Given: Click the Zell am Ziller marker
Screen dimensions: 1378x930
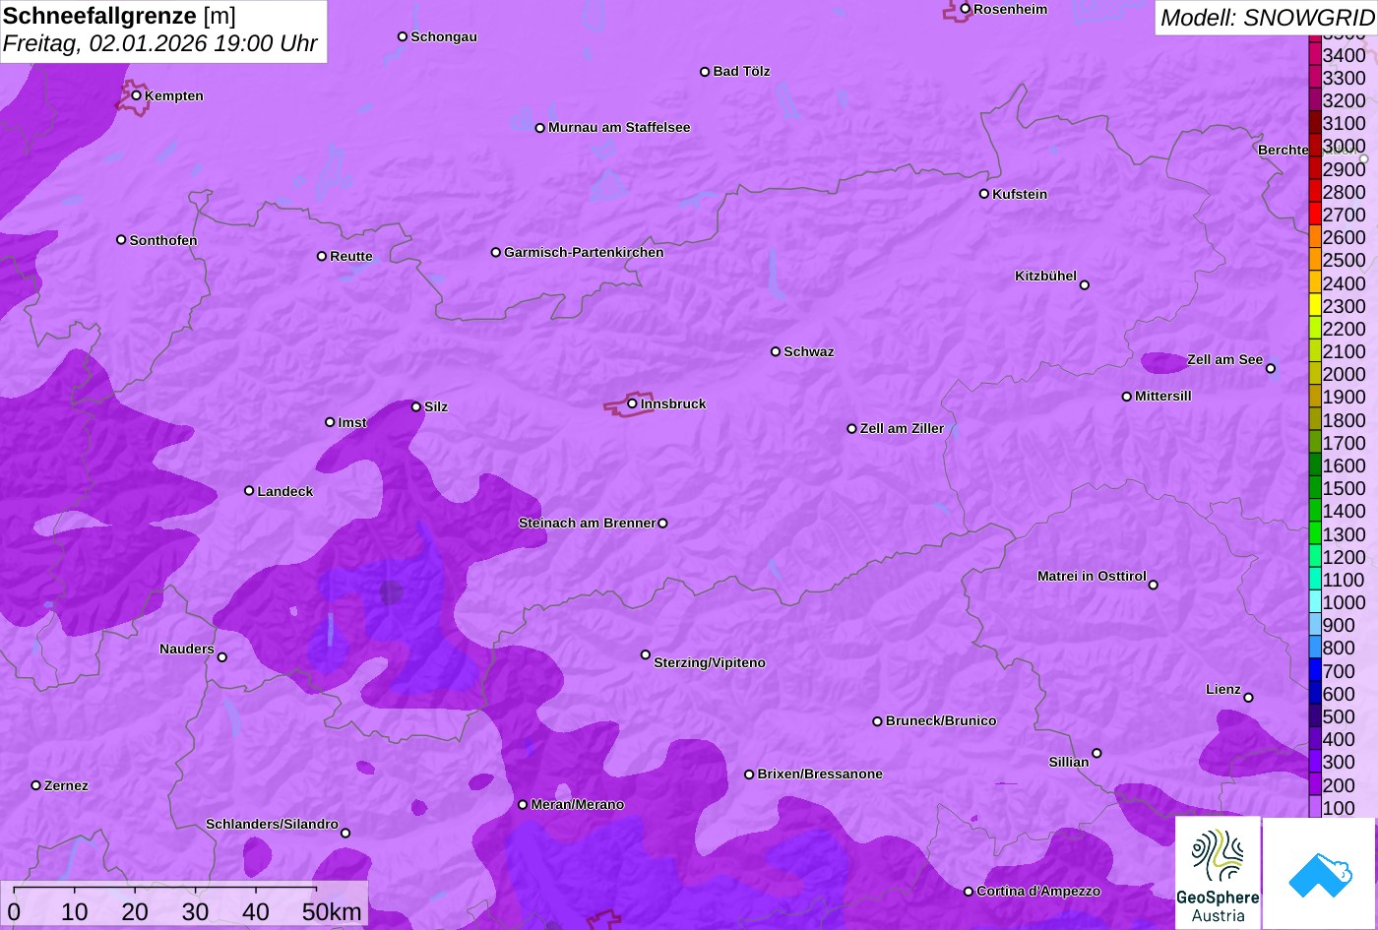Looking at the screenshot, I should click(851, 429).
